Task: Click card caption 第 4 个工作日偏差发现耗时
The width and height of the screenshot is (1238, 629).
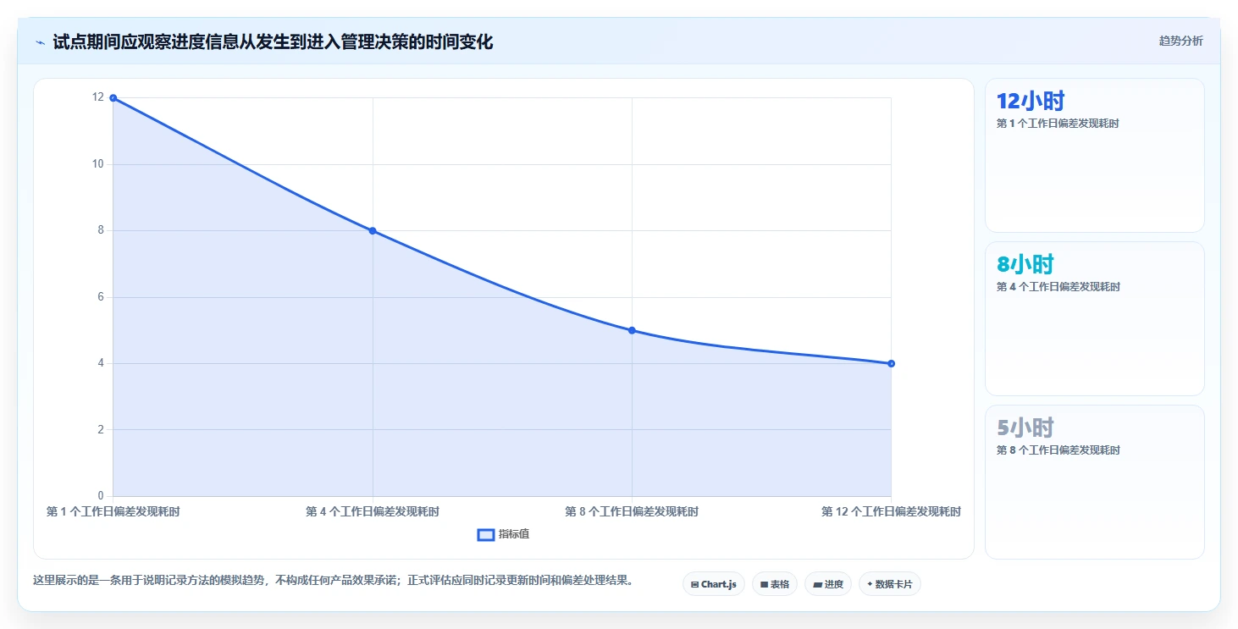Action: point(1058,287)
